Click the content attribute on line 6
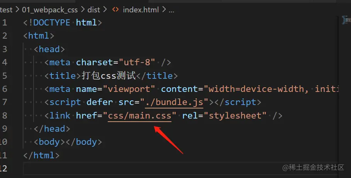 point(179,89)
